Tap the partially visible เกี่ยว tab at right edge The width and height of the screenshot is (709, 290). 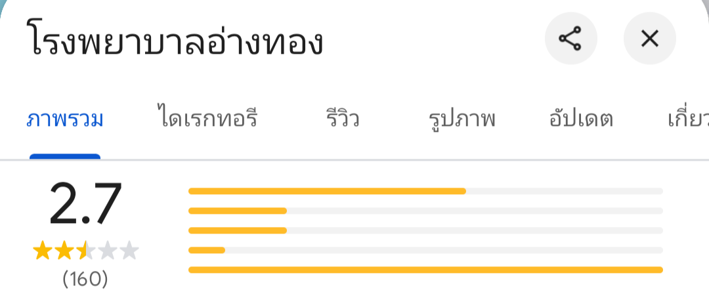click(687, 120)
